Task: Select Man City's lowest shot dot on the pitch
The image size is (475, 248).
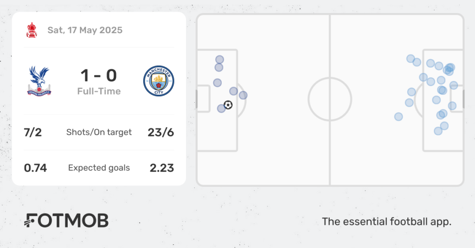Action: pyautogui.click(x=438, y=131)
